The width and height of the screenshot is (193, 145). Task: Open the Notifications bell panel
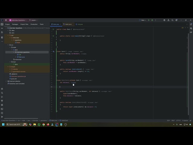(x=191, y=24)
